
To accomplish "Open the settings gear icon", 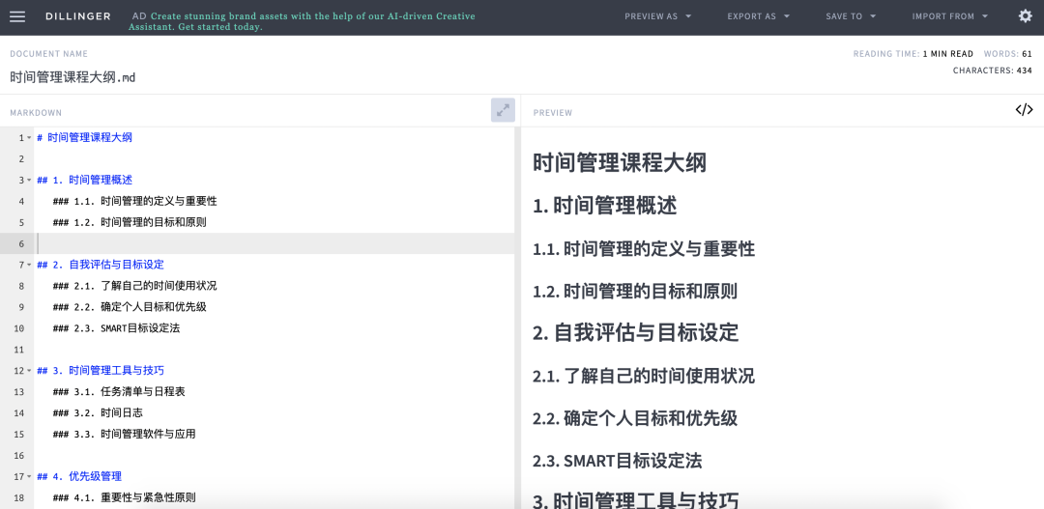I will click(1026, 16).
